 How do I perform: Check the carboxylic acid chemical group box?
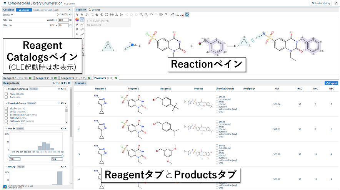point(6,121)
